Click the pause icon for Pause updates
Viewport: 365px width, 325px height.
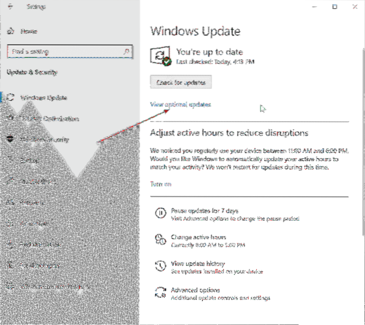point(161,213)
